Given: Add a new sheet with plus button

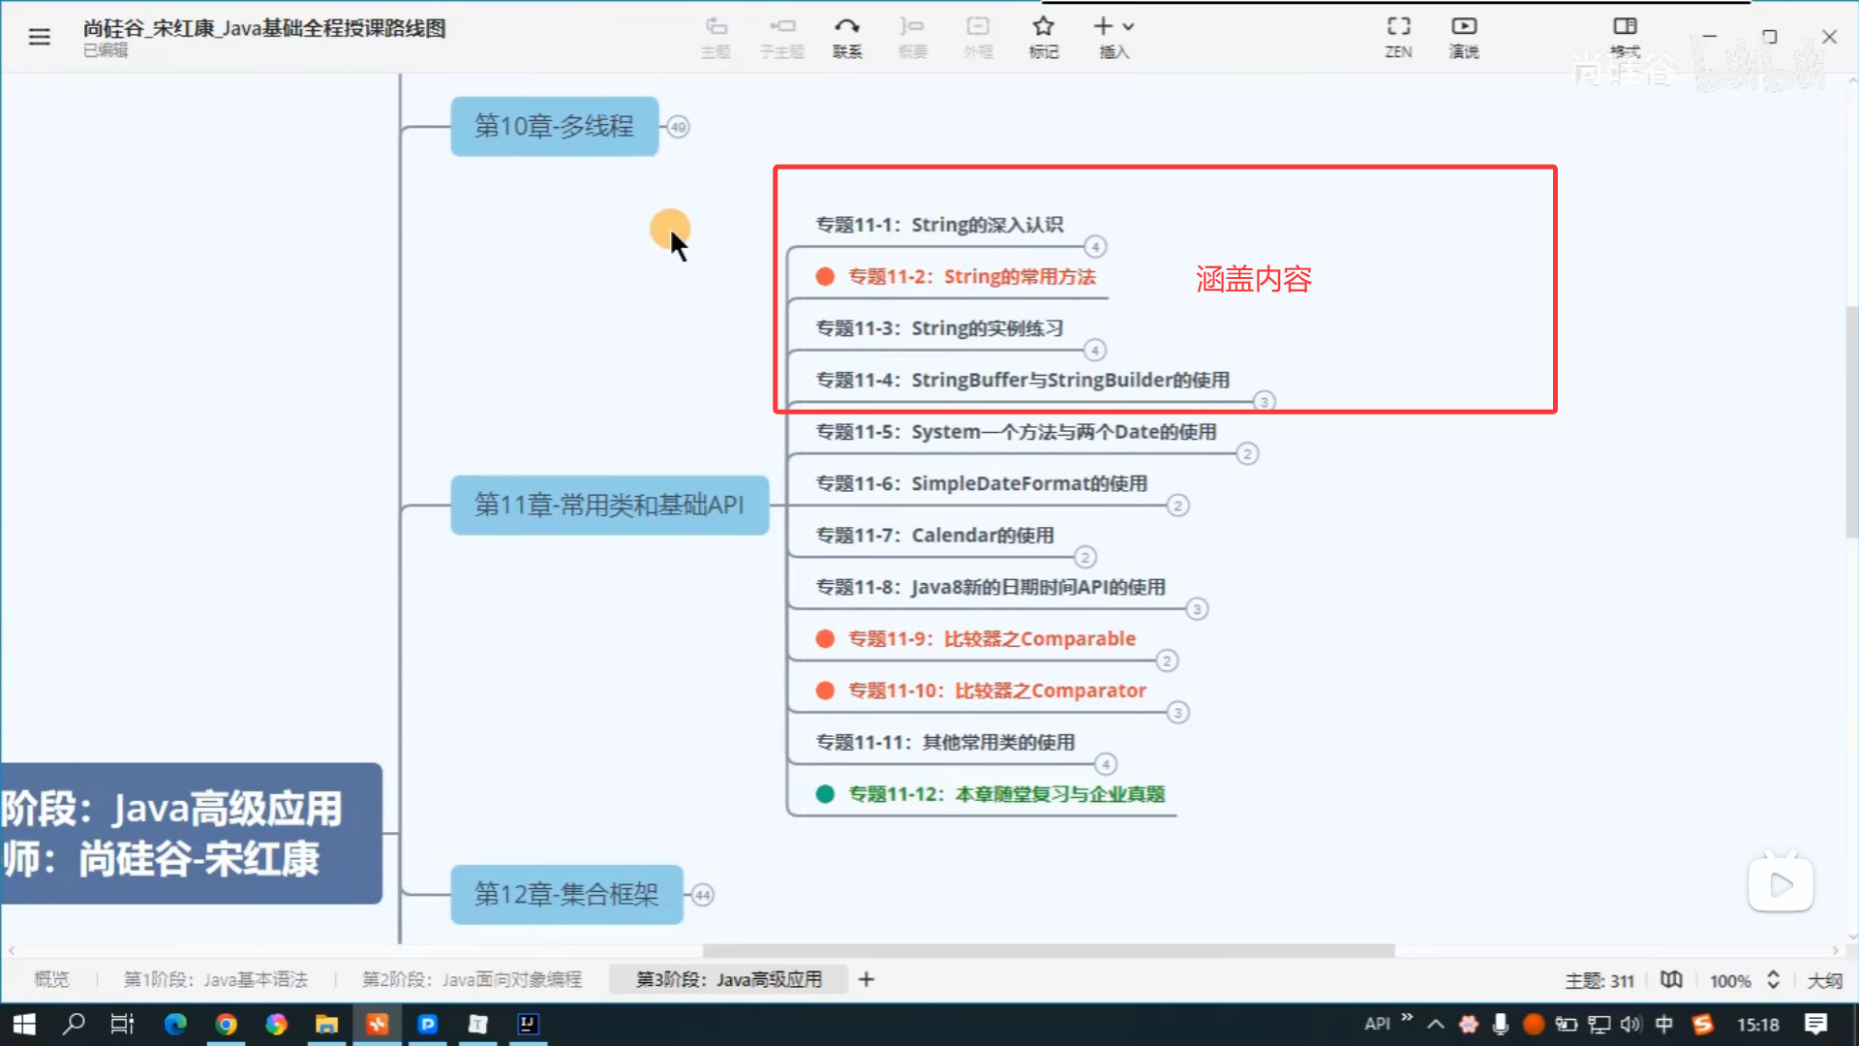Looking at the screenshot, I should point(867,979).
